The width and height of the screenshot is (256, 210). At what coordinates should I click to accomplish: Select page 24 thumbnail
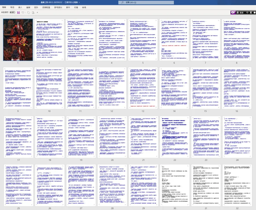coord(237,137)
